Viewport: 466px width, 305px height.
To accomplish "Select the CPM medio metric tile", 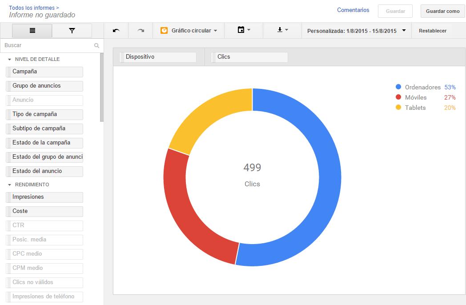I will (44, 269).
